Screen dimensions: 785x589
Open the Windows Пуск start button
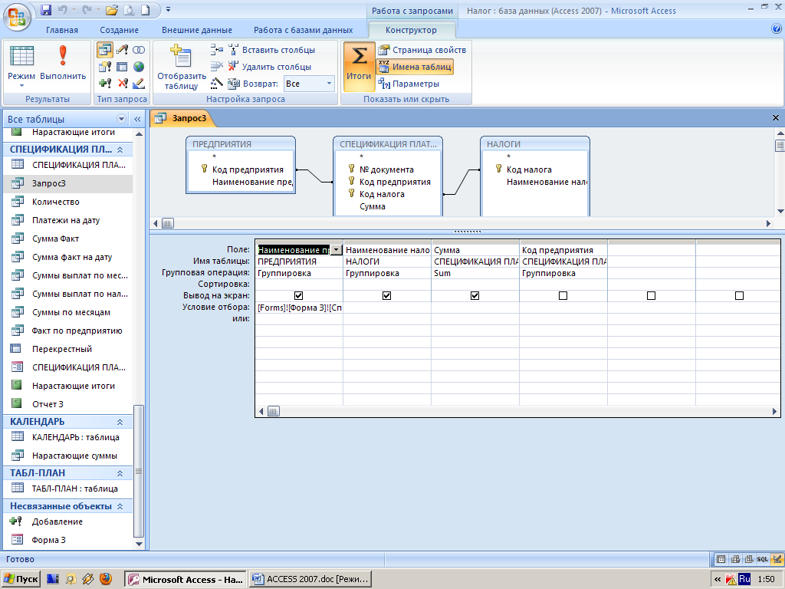click(21, 579)
